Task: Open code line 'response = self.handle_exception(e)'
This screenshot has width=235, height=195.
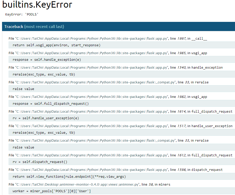Action: 122,59
